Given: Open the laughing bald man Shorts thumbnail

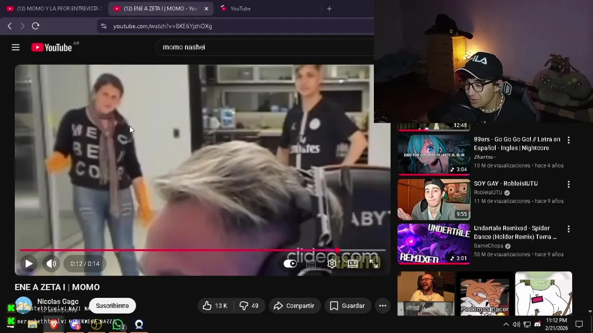Looking at the screenshot, I should click(x=426, y=294).
